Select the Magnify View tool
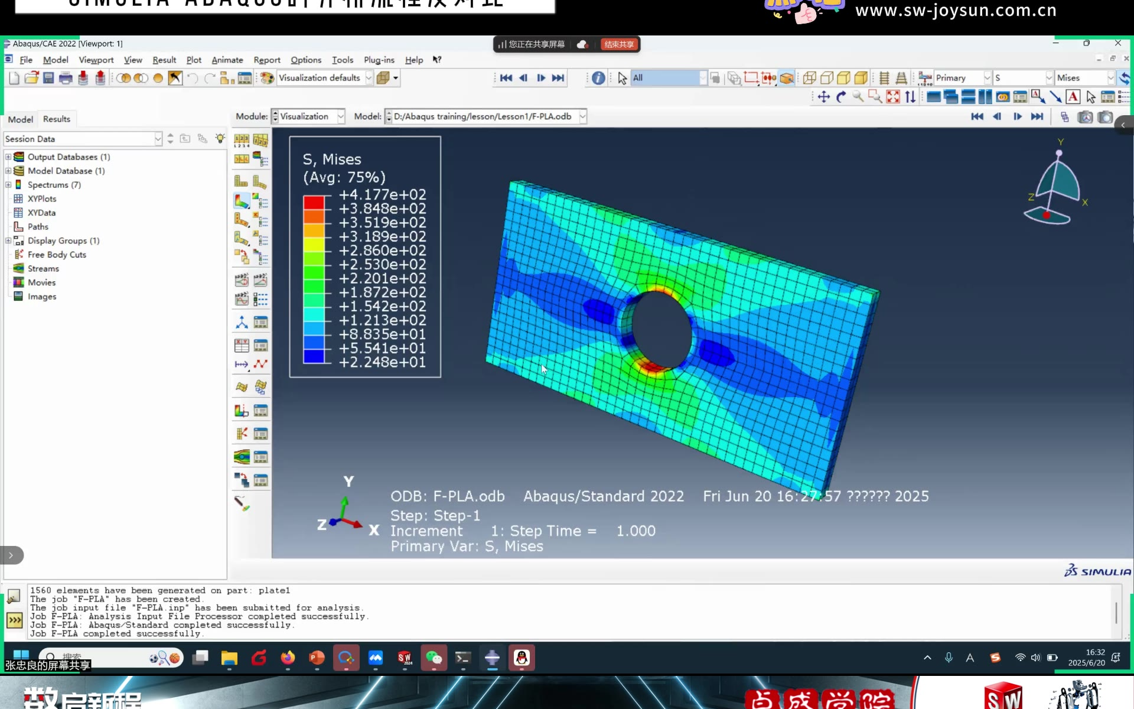The height and width of the screenshot is (709, 1134). click(858, 97)
